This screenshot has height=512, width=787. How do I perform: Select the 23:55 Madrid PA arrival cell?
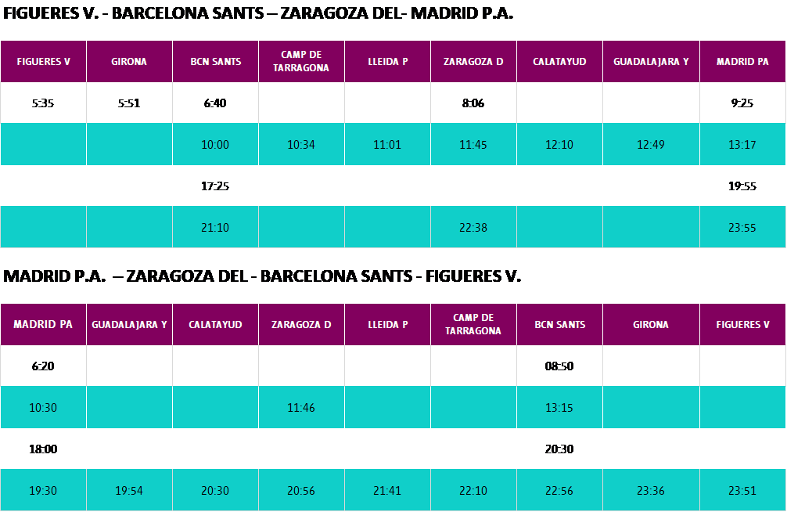[x=742, y=228]
